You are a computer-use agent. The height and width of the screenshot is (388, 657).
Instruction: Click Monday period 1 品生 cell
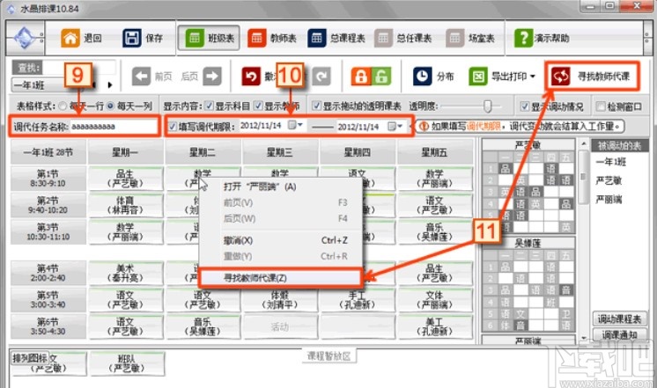pos(125,179)
